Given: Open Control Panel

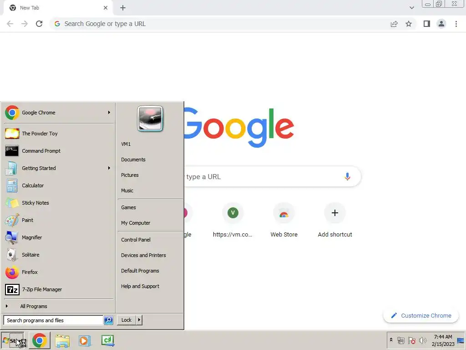Looking at the screenshot, I should tap(136, 240).
